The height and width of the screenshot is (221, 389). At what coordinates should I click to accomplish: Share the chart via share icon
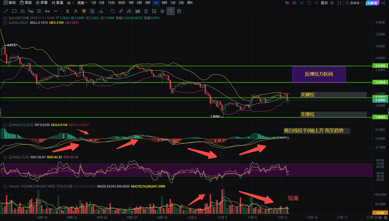tap(383, 3)
